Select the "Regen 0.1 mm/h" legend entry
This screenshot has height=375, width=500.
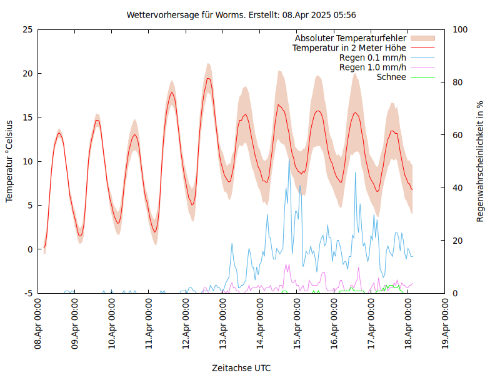[372, 57]
